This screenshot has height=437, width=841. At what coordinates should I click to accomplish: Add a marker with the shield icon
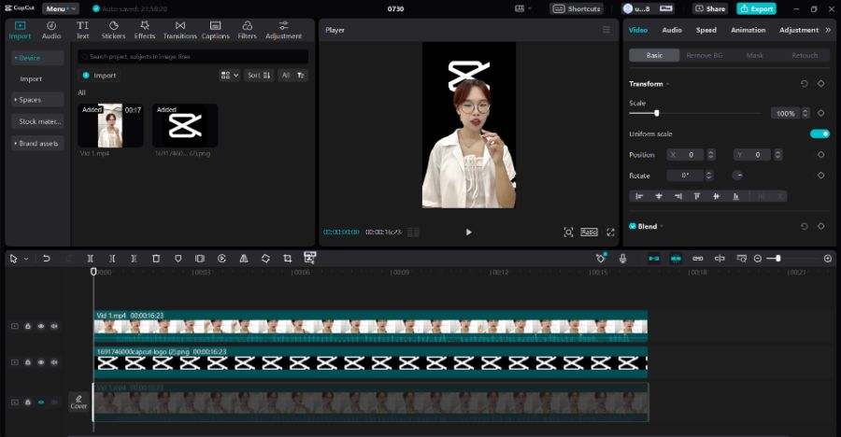[178, 259]
